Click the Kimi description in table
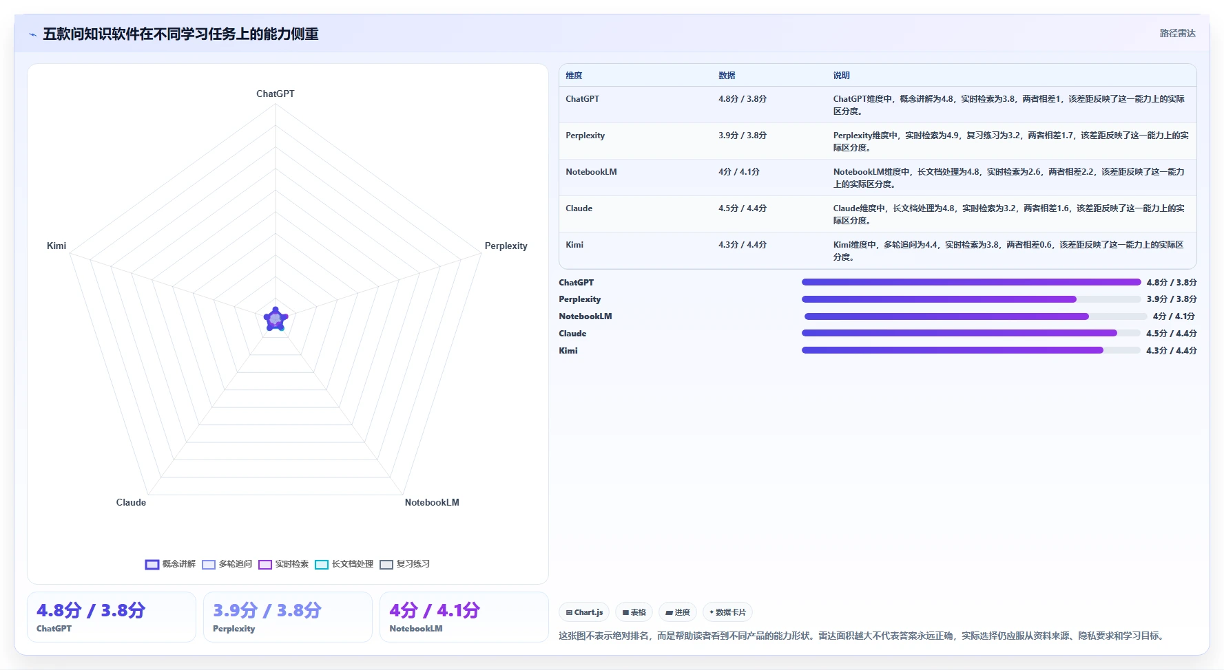This screenshot has width=1224, height=670. [x=1009, y=251]
